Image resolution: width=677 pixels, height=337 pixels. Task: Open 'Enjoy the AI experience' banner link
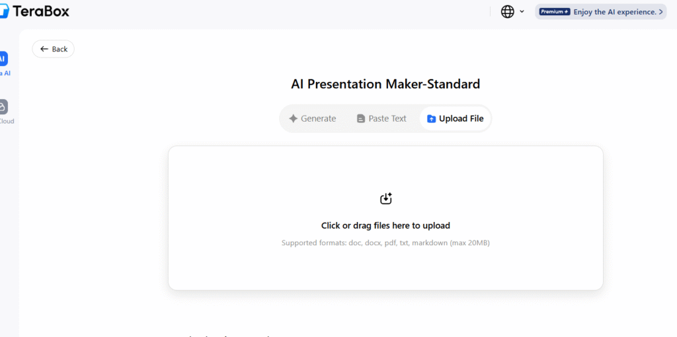click(615, 12)
